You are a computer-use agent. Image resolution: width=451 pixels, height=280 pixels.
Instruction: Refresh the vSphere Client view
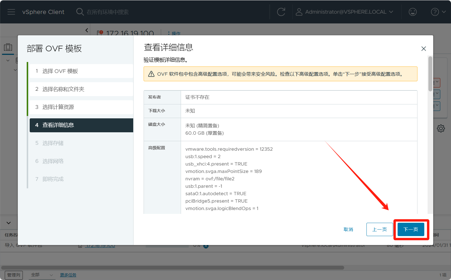point(281,12)
